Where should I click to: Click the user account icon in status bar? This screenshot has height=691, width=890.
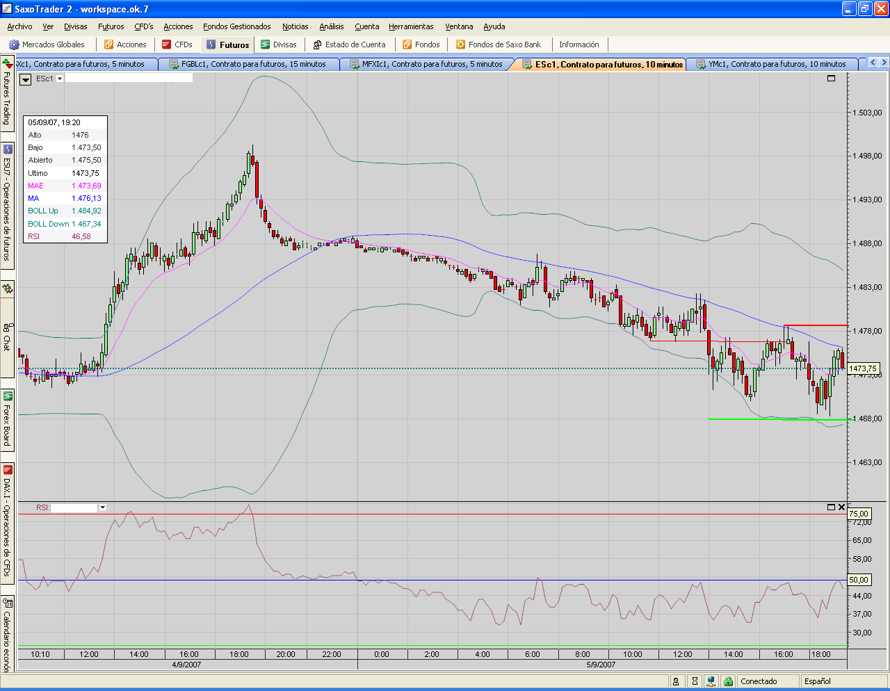coord(676,681)
